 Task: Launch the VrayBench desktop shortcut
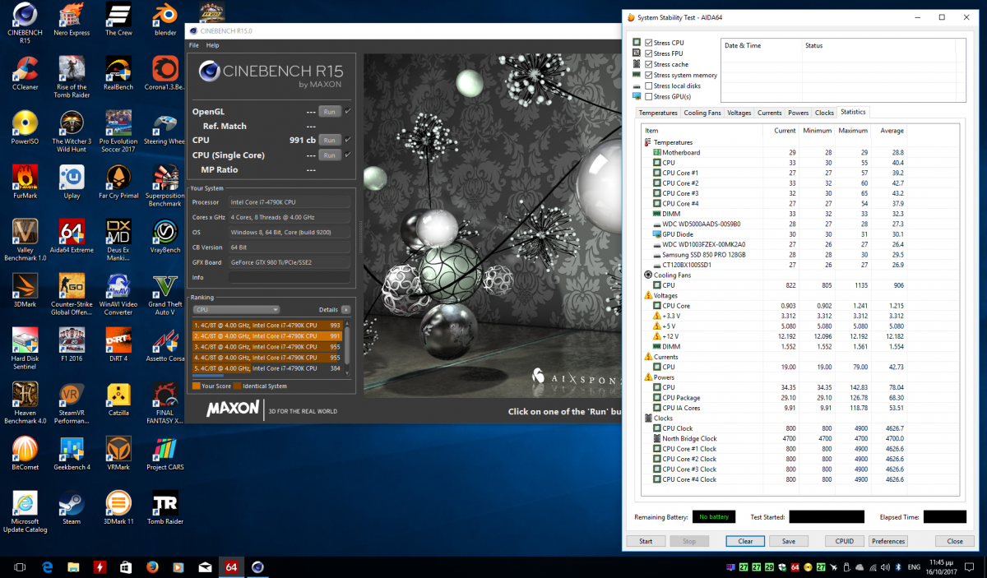pos(165,237)
